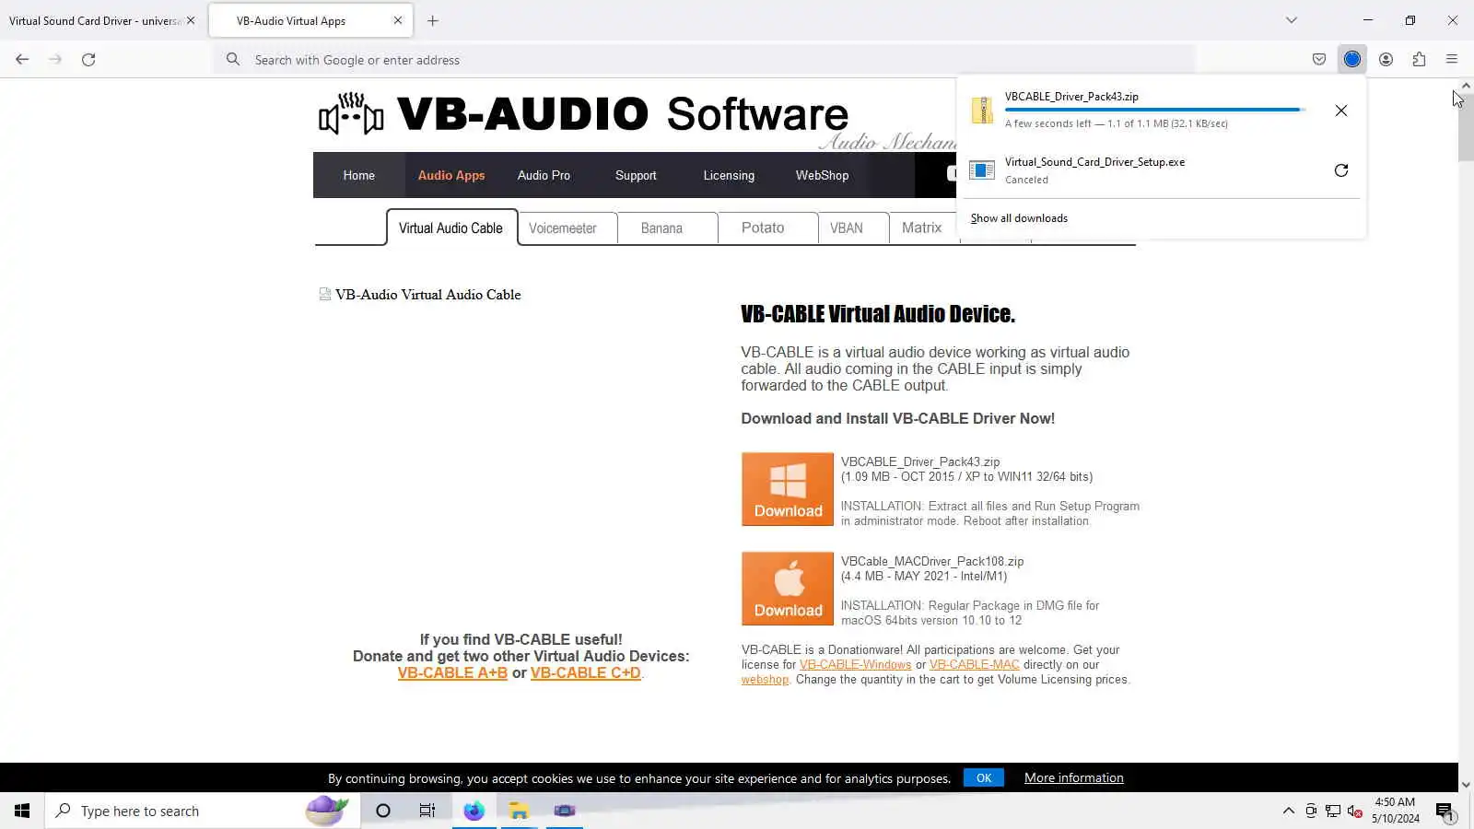
Task: Click the page vertical scrollbar thumb
Action: [1466, 126]
